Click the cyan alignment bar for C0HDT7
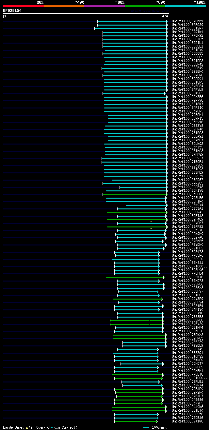 (x=142, y=364)
